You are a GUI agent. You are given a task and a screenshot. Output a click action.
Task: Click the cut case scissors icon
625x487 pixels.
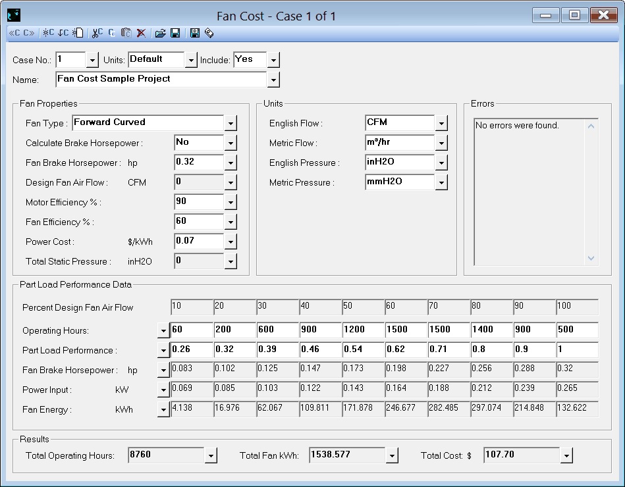tap(97, 33)
